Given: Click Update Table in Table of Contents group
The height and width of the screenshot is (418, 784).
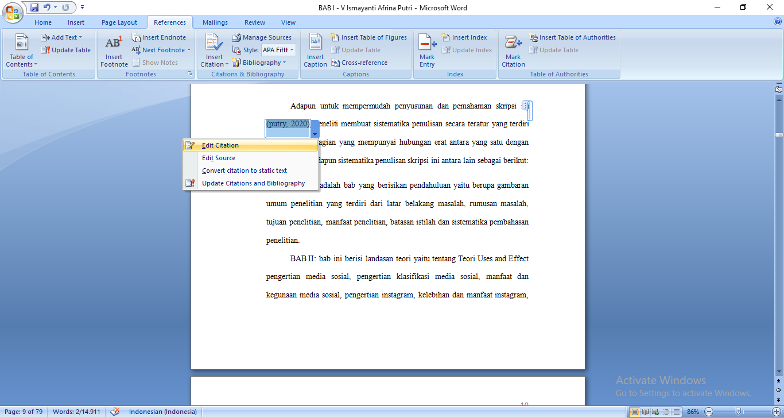Looking at the screenshot, I should coord(65,50).
